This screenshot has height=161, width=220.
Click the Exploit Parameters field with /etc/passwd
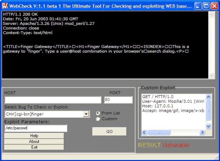[x=36, y=128]
